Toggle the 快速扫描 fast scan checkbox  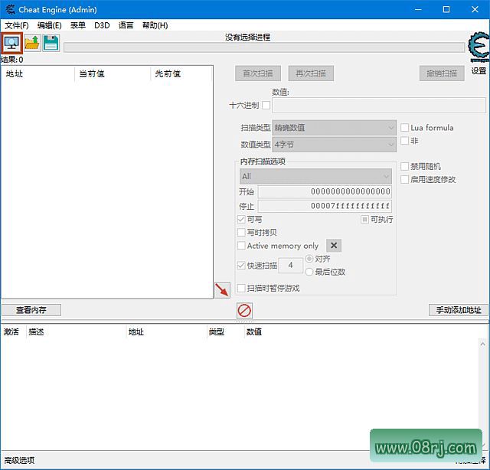[x=241, y=266]
